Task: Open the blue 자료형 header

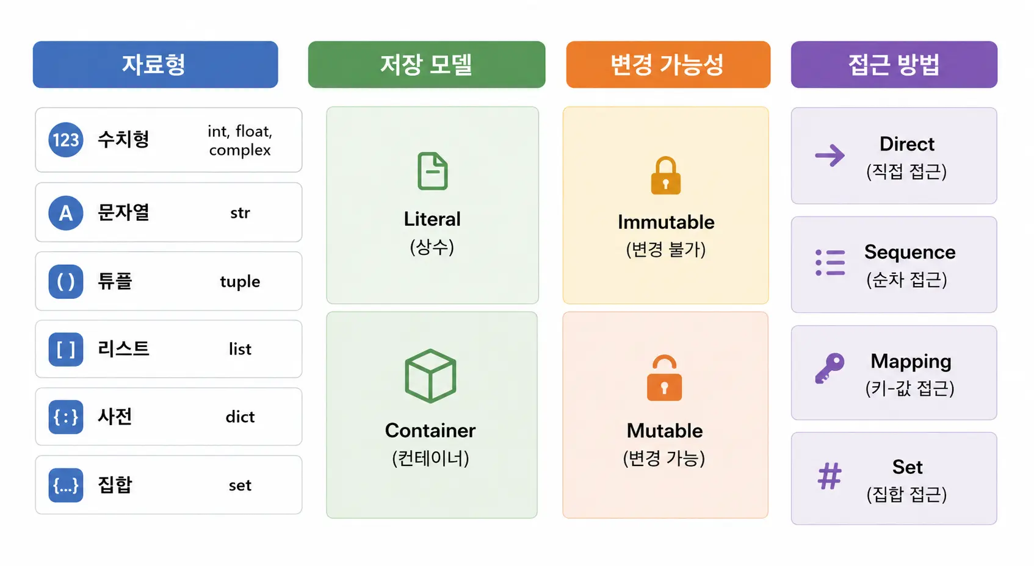Action: pyautogui.click(x=156, y=65)
